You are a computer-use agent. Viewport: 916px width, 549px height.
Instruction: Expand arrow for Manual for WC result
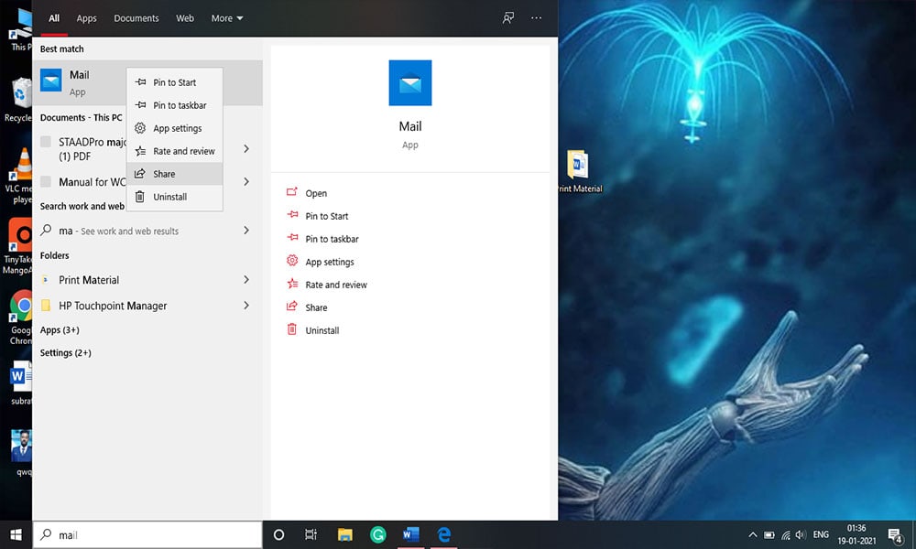click(x=246, y=181)
